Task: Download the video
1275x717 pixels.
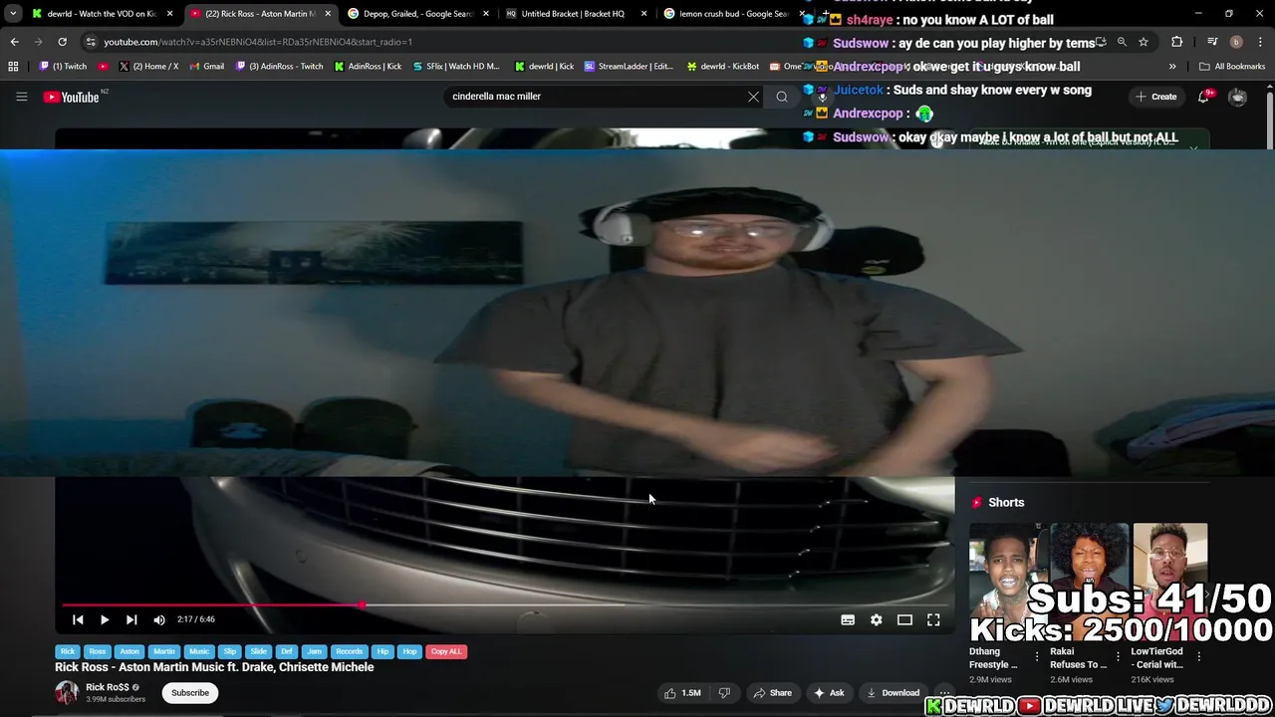Action: pyautogui.click(x=893, y=693)
